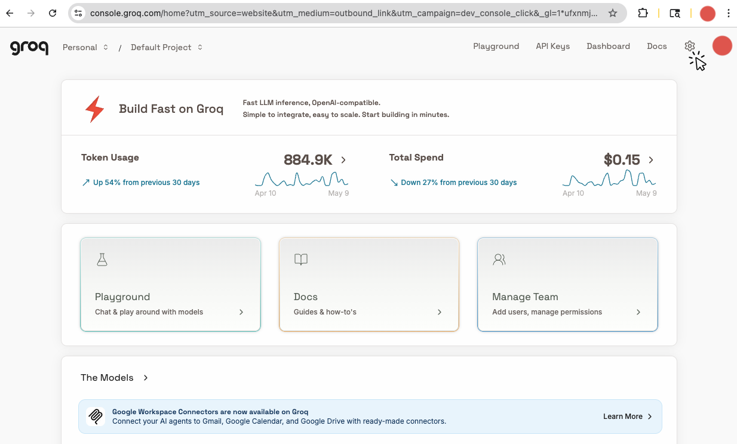Open the Docs card title

pyautogui.click(x=306, y=297)
